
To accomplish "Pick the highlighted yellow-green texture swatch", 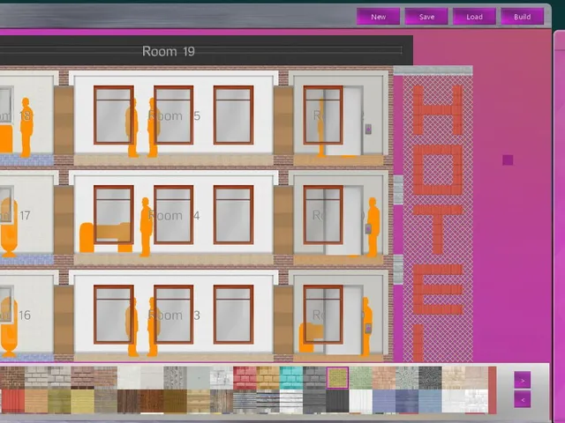I will pyautogui.click(x=337, y=378).
